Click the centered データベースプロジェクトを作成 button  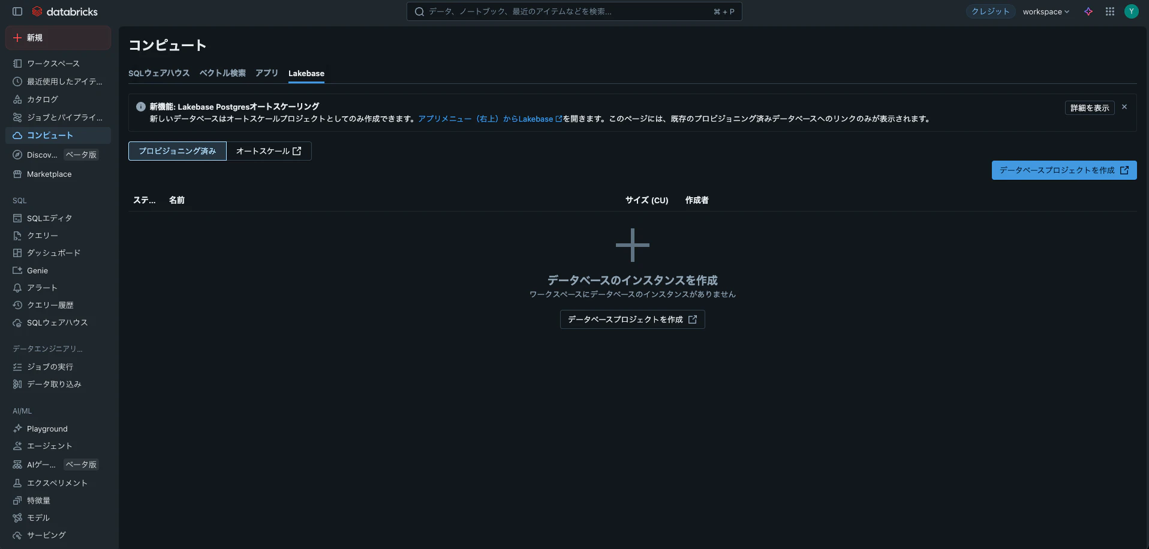pyautogui.click(x=633, y=319)
